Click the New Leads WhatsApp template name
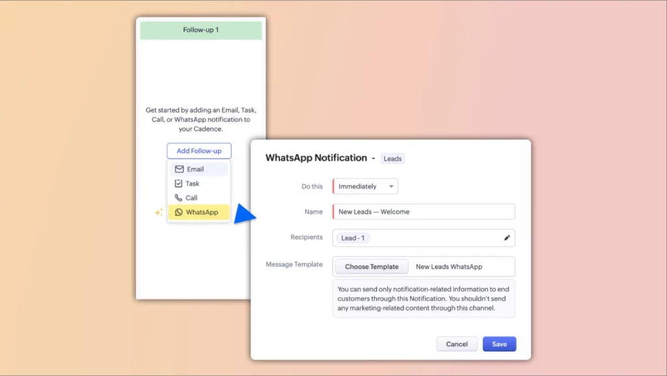 pyautogui.click(x=449, y=267)
